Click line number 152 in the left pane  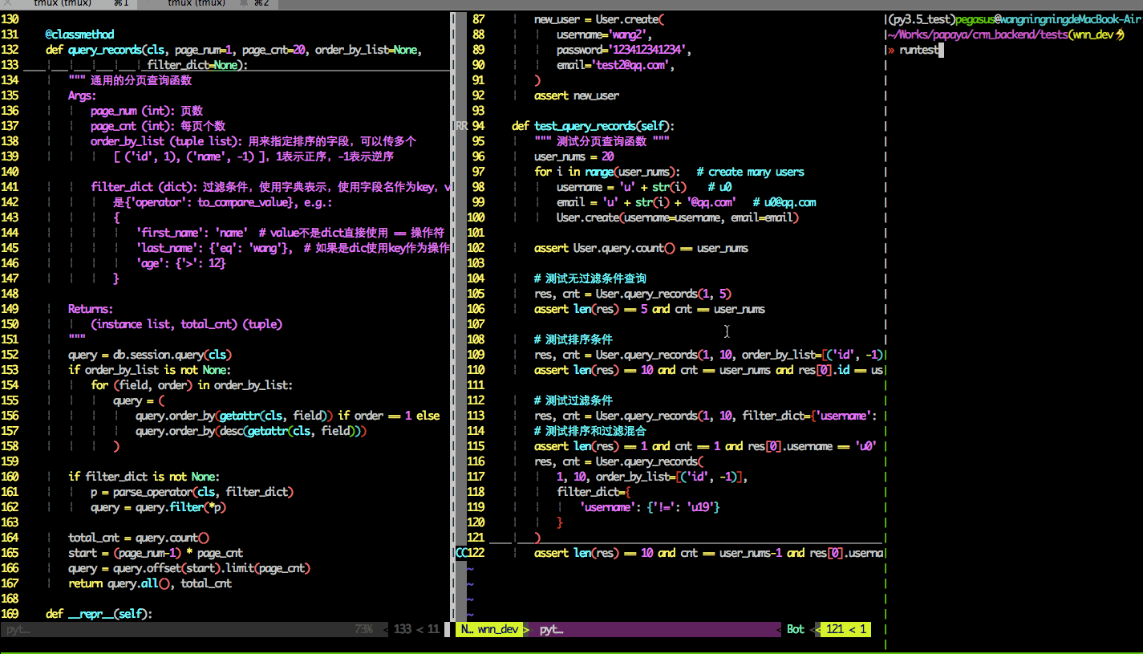(x=10, y=355)
